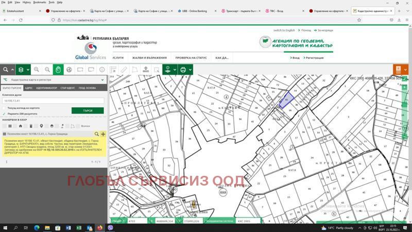Click the zoom in magnifier tool
412x232 pixels.
tap(37, 70)
